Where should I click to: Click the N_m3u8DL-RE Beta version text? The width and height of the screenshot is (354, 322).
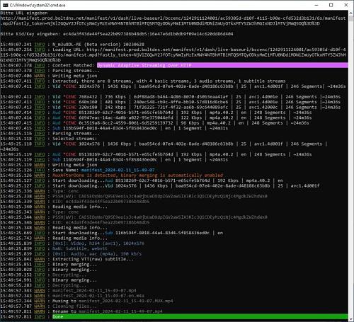pyautogui.click(x=98, y=45)
